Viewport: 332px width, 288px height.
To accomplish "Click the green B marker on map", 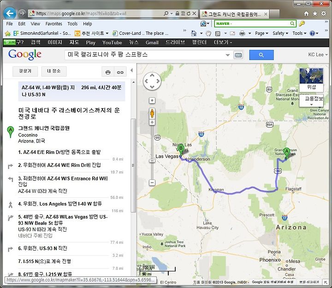I will pos(181,150).
